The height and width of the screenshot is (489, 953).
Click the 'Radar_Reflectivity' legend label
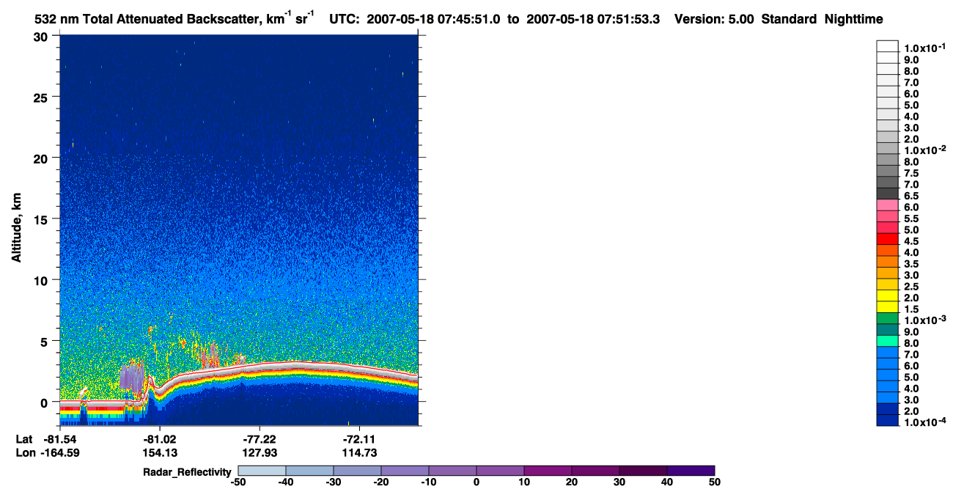click(188, 471)
